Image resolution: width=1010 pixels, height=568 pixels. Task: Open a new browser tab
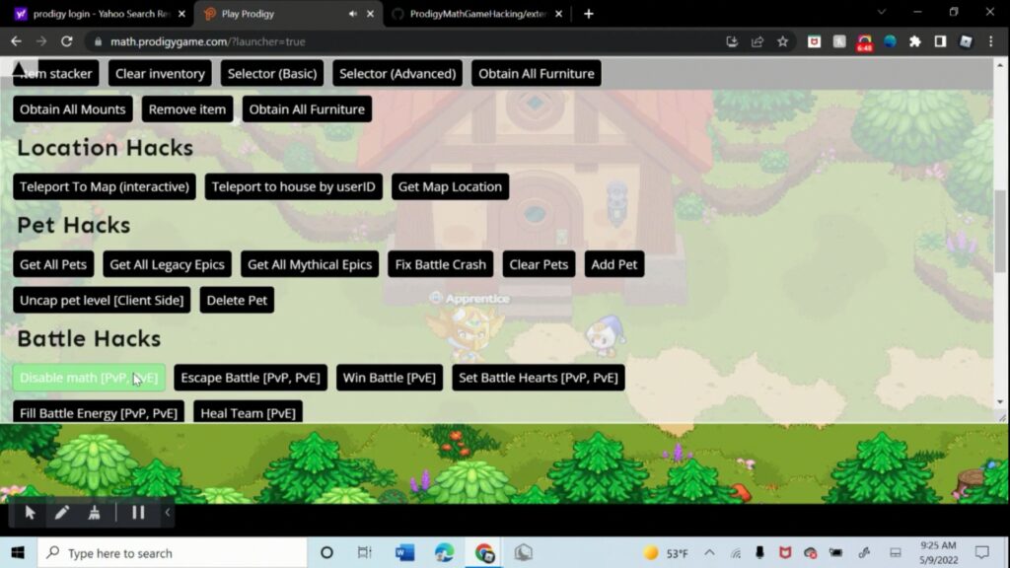589,14
